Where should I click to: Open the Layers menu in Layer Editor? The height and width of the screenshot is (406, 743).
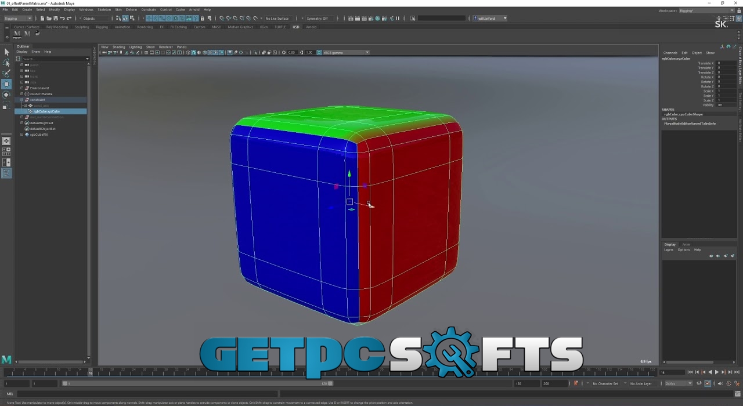(x=669, y=250)
